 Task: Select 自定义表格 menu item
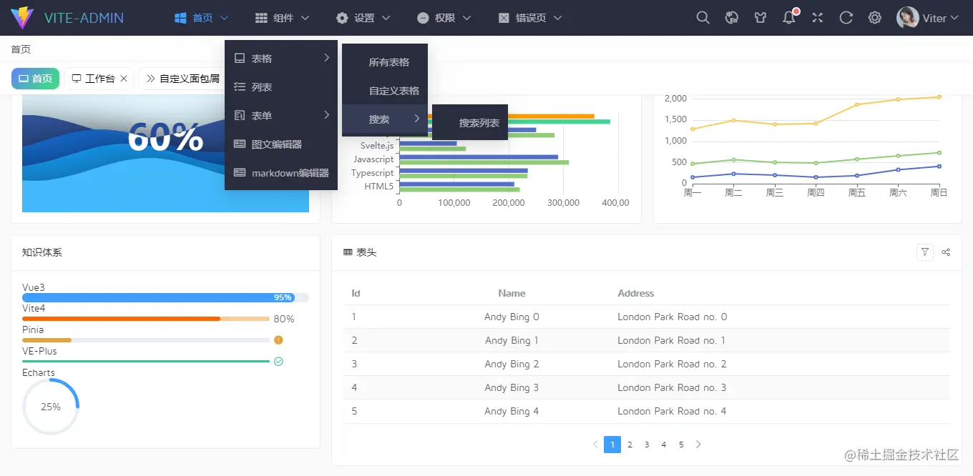385,91
